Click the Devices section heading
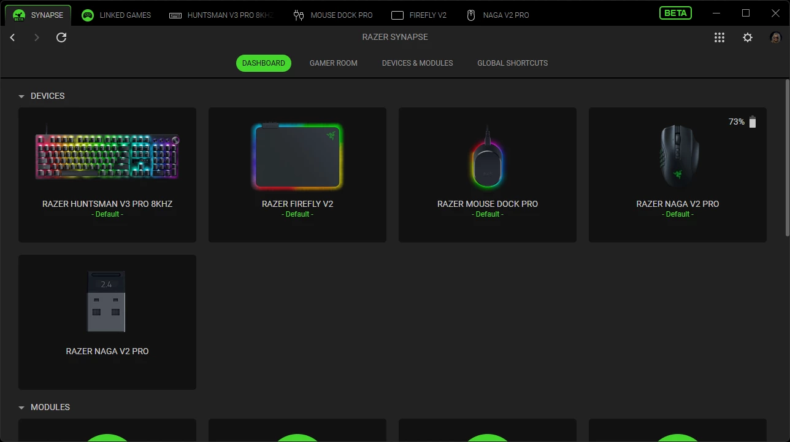 coord(48,96)
